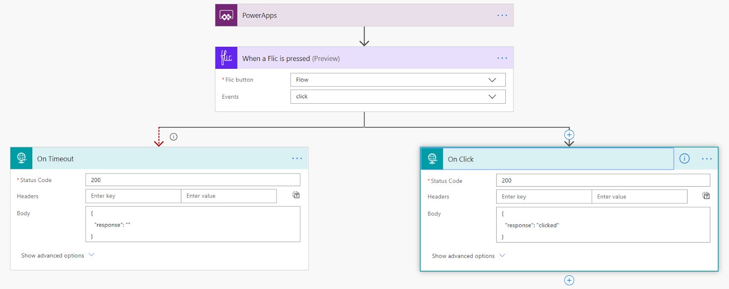This screenshot has width=729, height=289.
Task: Open the On Click ellipsis menu
Action: click(707, 159)
